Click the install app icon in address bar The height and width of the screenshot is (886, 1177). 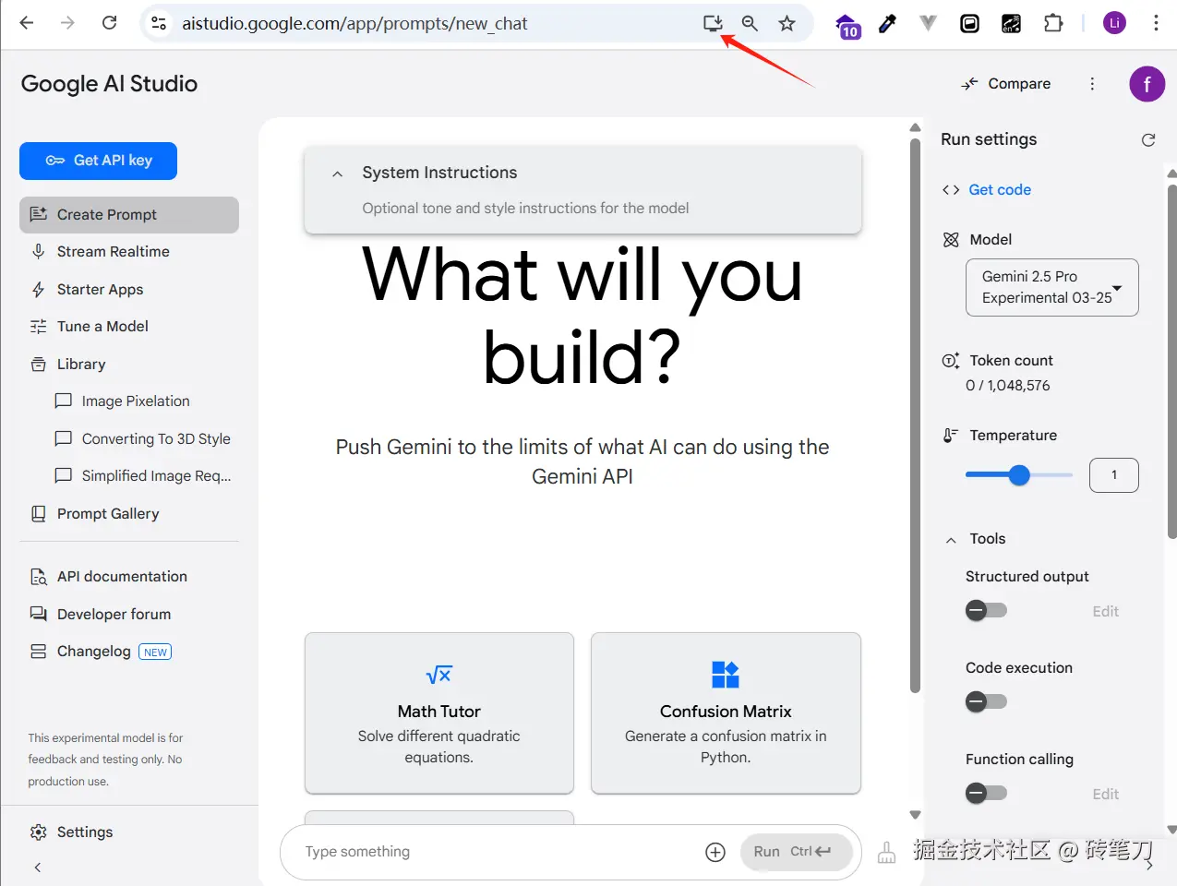pos(713,23)
